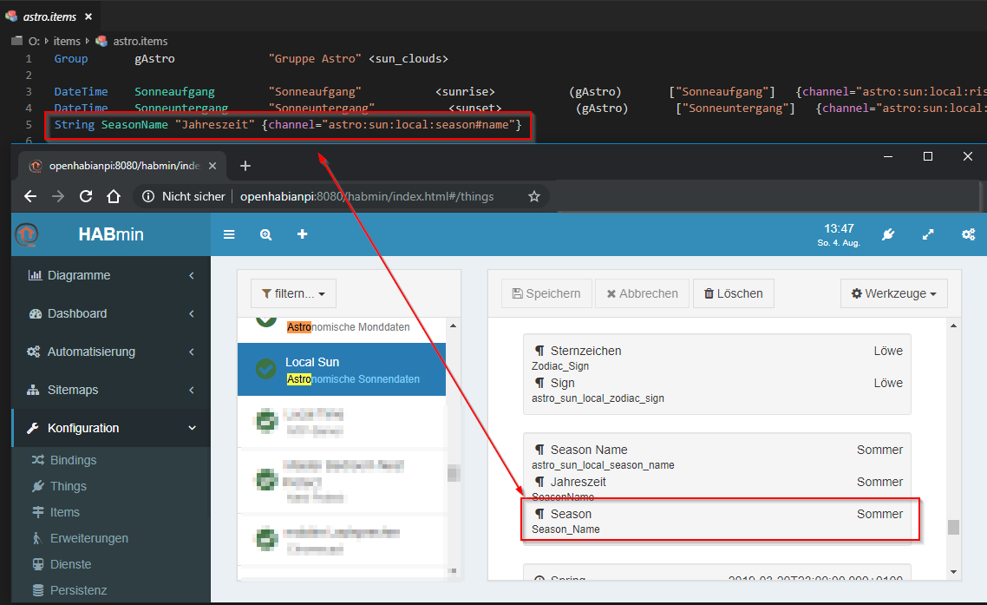Bookmark the page with the star icon
Screen dimensions: 987x605
point(534,196)
